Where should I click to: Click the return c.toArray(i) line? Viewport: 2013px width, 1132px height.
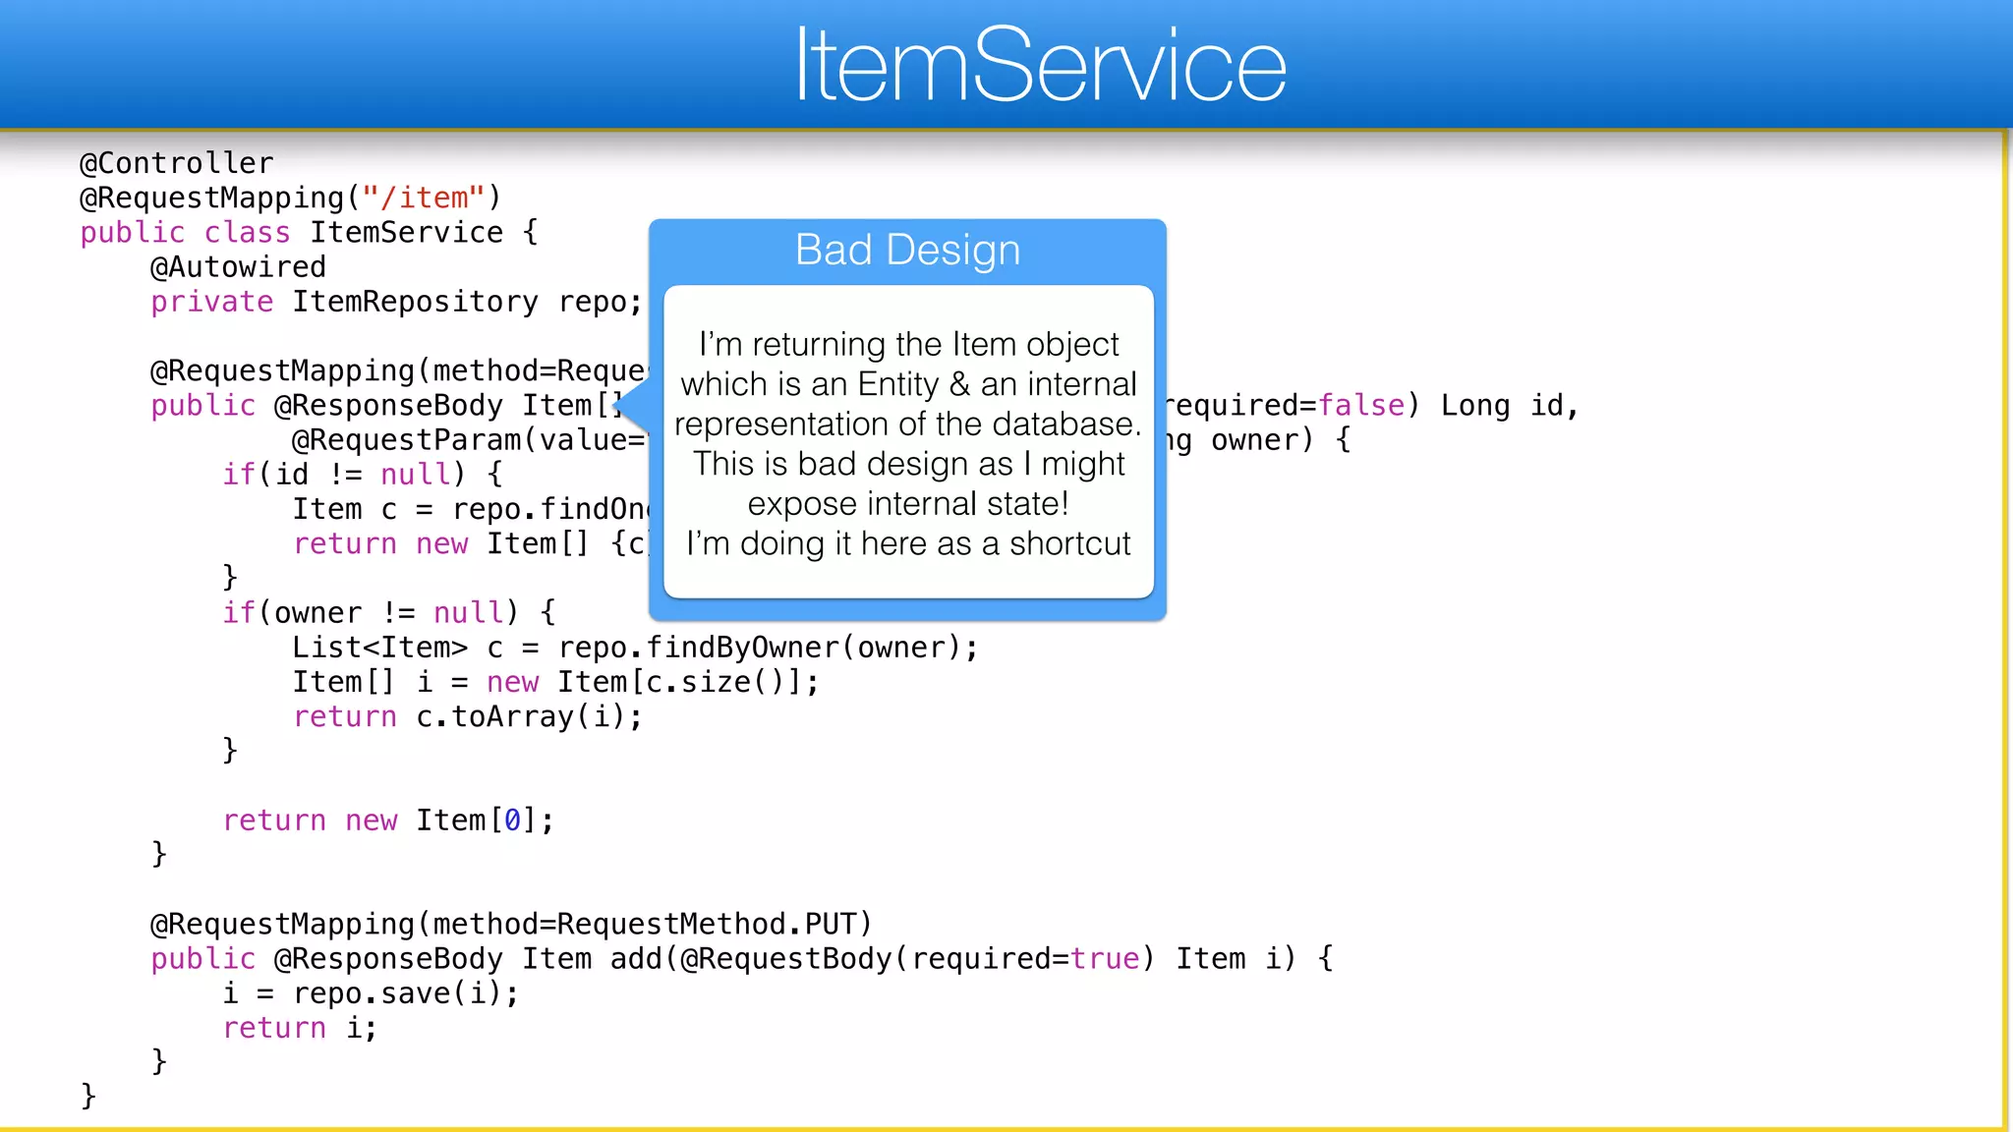(x=468, y=717)
